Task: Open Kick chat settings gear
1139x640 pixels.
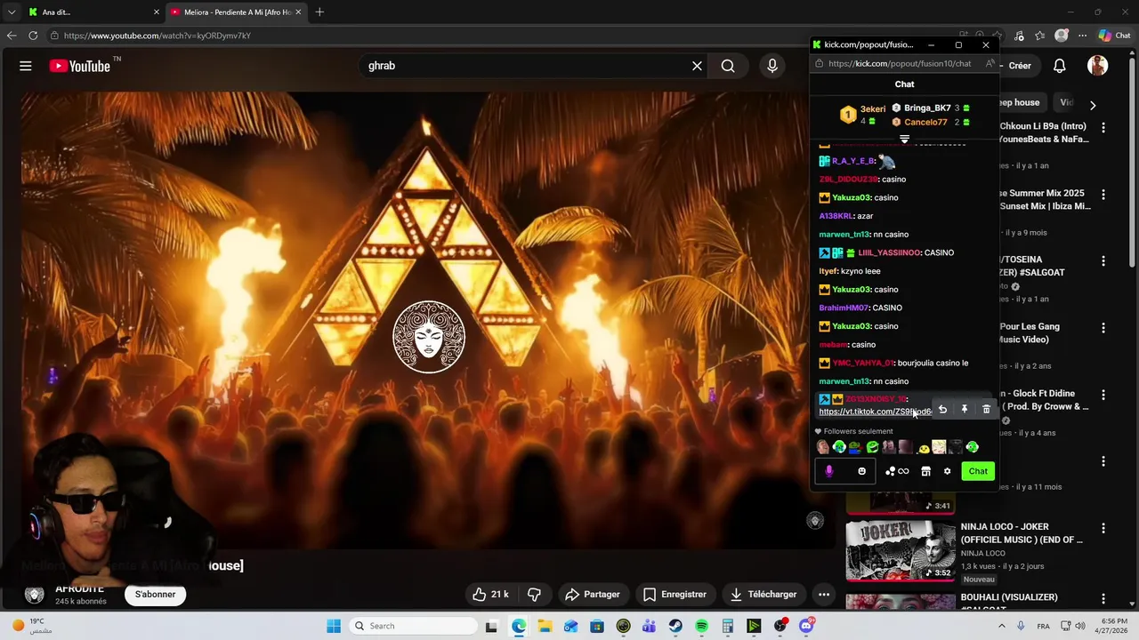Action: [947, 471]
